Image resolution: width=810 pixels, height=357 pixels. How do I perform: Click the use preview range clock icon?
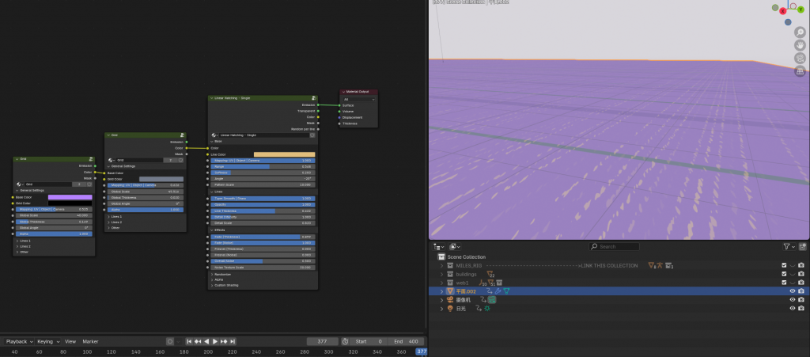(345, 341)
